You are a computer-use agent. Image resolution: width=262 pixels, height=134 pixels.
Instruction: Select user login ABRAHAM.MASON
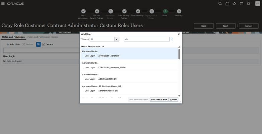pyautogui.click(x=107, y=79)
